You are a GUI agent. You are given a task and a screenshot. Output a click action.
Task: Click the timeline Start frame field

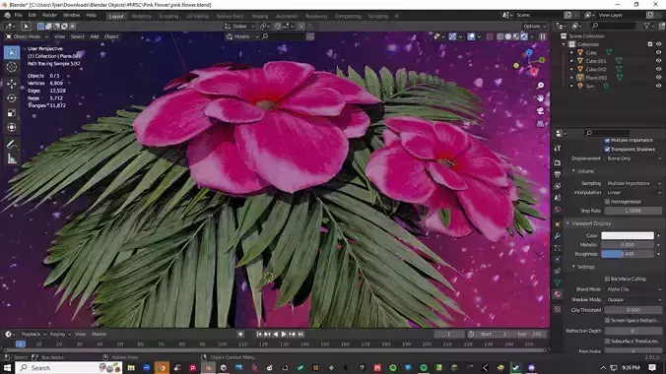493,335
